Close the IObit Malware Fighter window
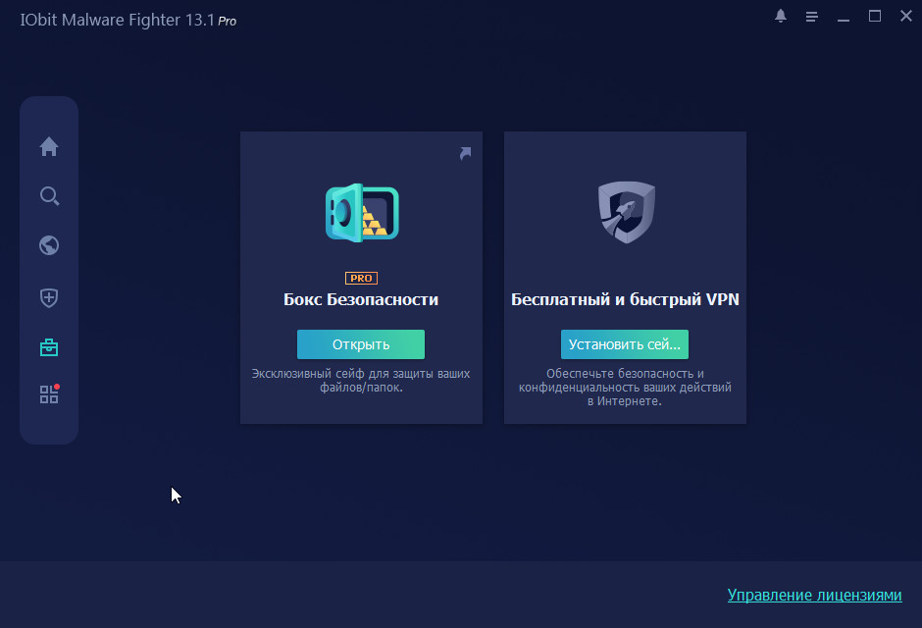Image resolution: width=922 pixels, height=628 pixels. [x=905, y=17]
